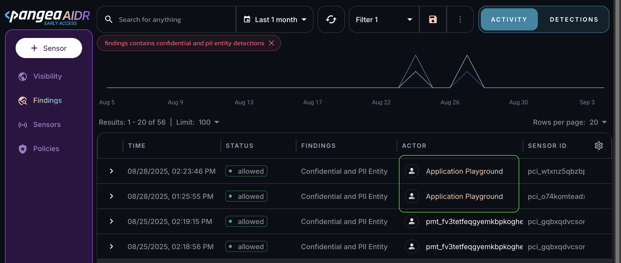Click the pmt_fv3tetfeqgyemkbpkoghe actor in 02:19:15 PM row
The height and width of the screenshot is (263, 621).
474,221
